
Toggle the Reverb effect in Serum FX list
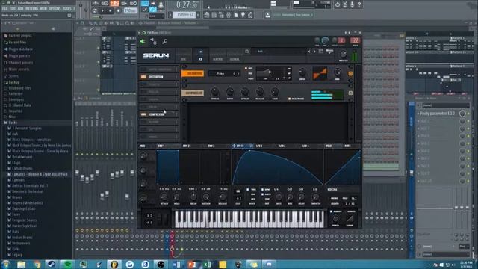point(143,122)
